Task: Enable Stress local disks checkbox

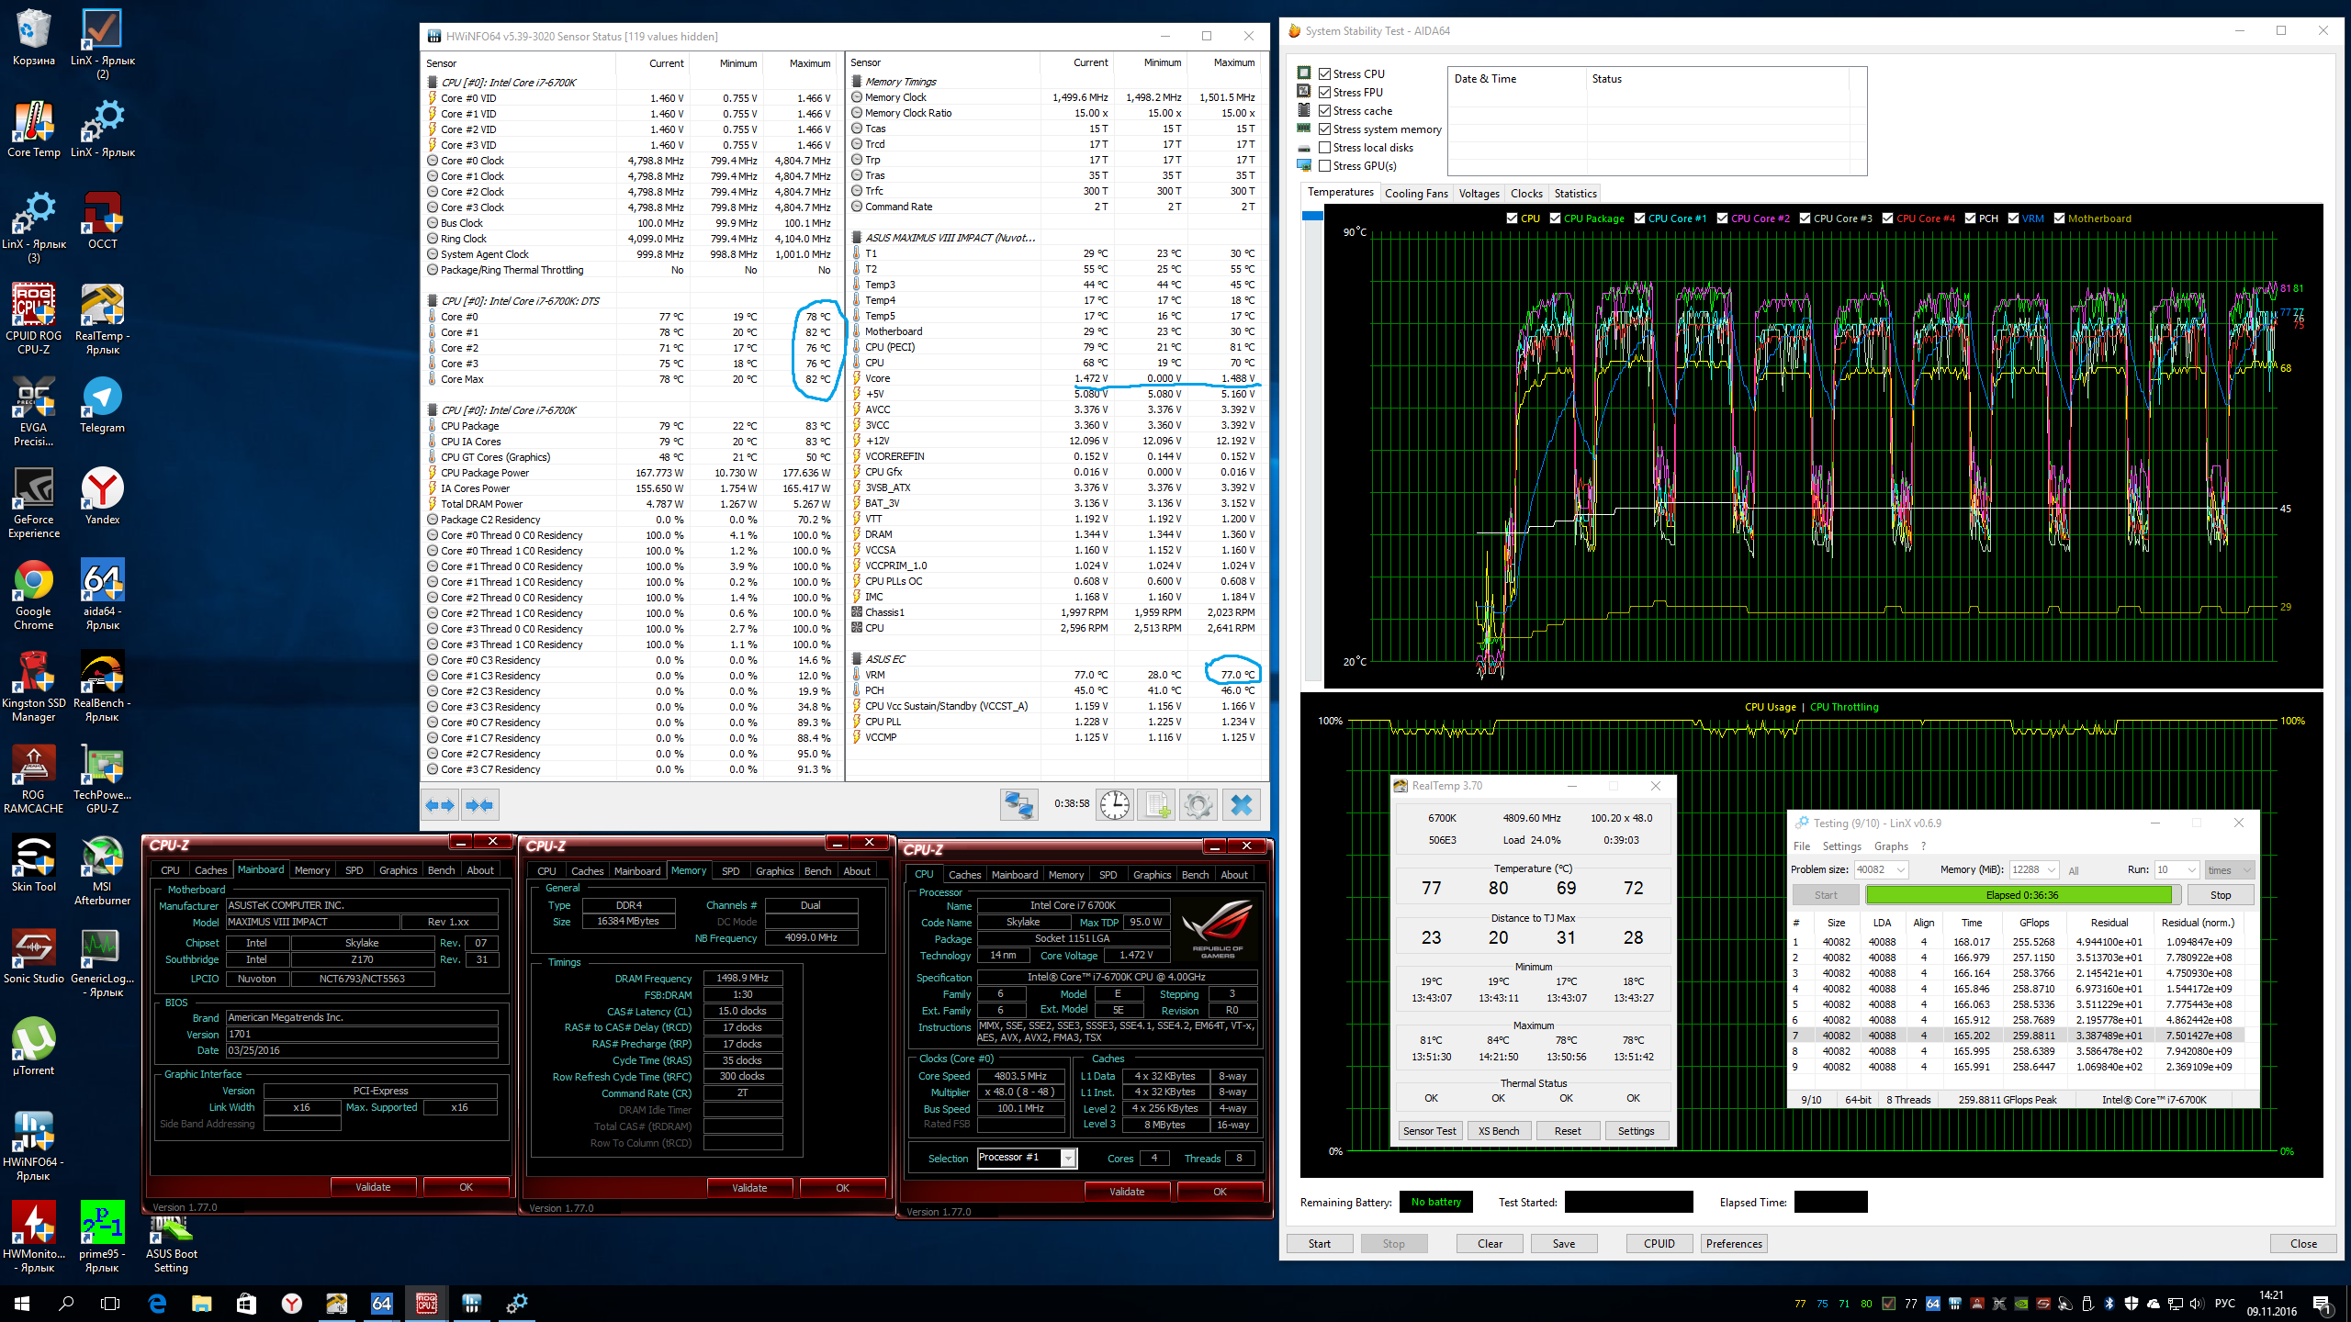Action: coord(1324,148)
